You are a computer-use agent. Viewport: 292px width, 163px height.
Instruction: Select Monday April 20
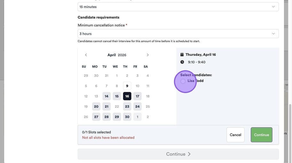click(96, 107)
